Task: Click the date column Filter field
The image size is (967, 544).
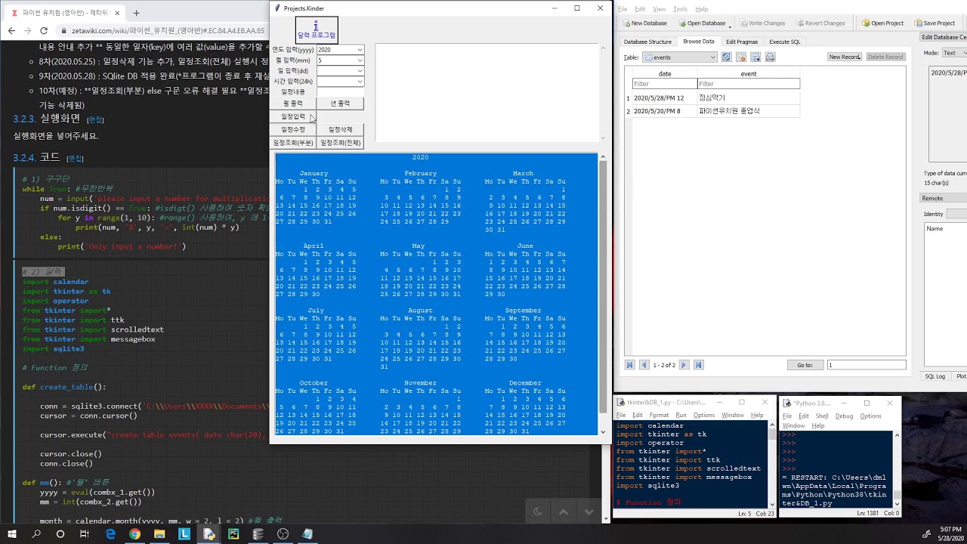Action: [x=665, y=84]
